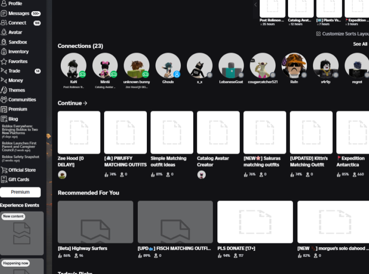This screenshot has width=369, height=274.
Task: Open x_x's connection avatar
Action: coord(199,65)
